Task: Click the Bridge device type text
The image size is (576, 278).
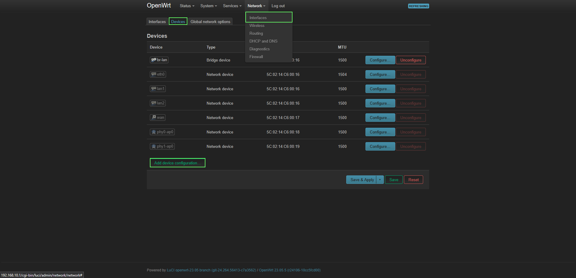Action: 218,60
